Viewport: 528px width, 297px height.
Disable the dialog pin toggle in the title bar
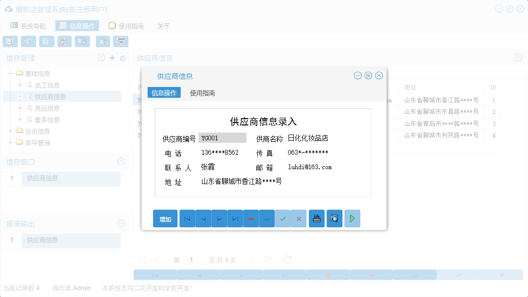[x=368, y=75]
